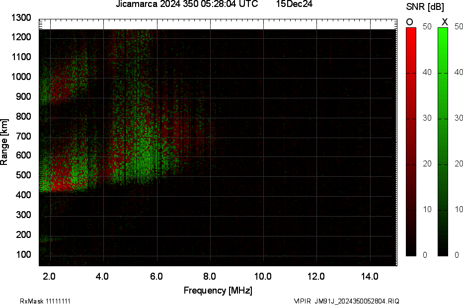The image size is (463, 305).
Task: Click the 1200 range tick label
Action: coord(21,37)
